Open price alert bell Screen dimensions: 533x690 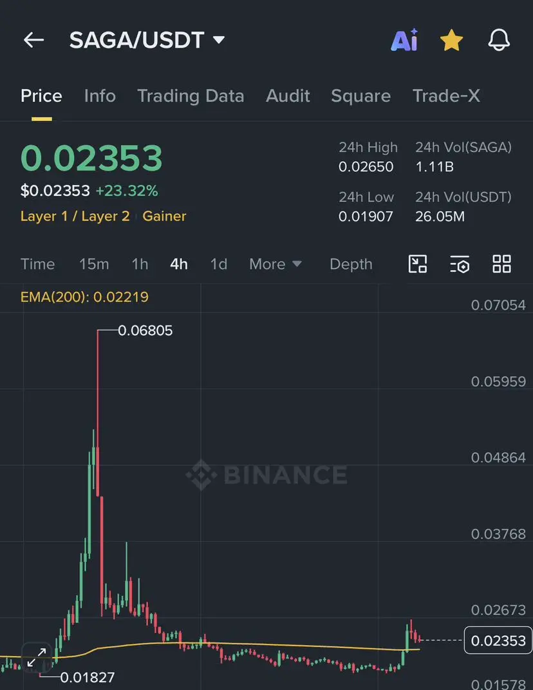point(499,40)
